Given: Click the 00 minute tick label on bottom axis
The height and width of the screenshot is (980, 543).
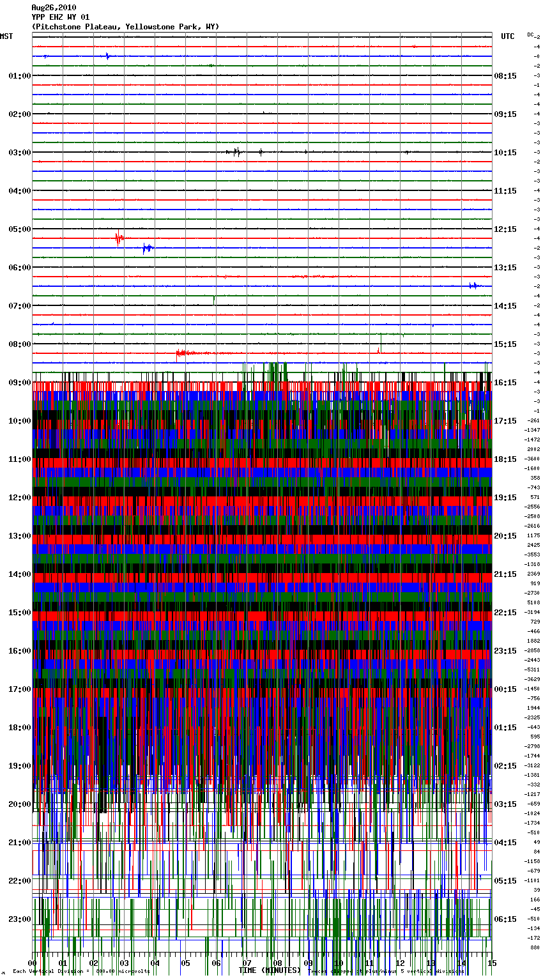Looking at the screenshot, I should tap(32, 963).
